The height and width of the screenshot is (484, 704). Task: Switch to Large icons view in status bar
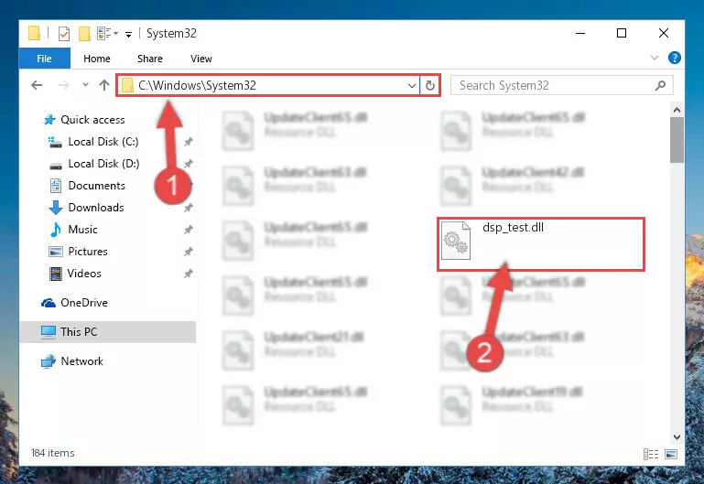point(671,455)
